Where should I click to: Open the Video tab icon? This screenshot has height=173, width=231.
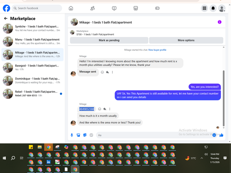point(114,8)
